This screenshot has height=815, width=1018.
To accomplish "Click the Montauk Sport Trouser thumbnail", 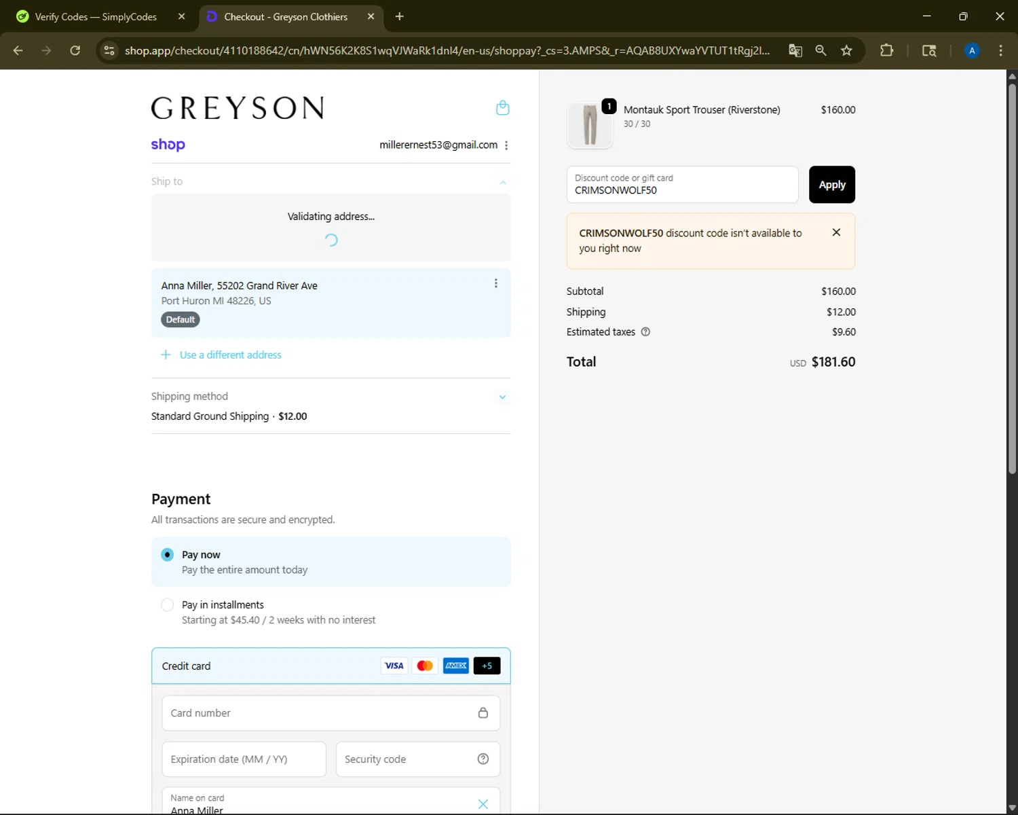I will [590, 126].
